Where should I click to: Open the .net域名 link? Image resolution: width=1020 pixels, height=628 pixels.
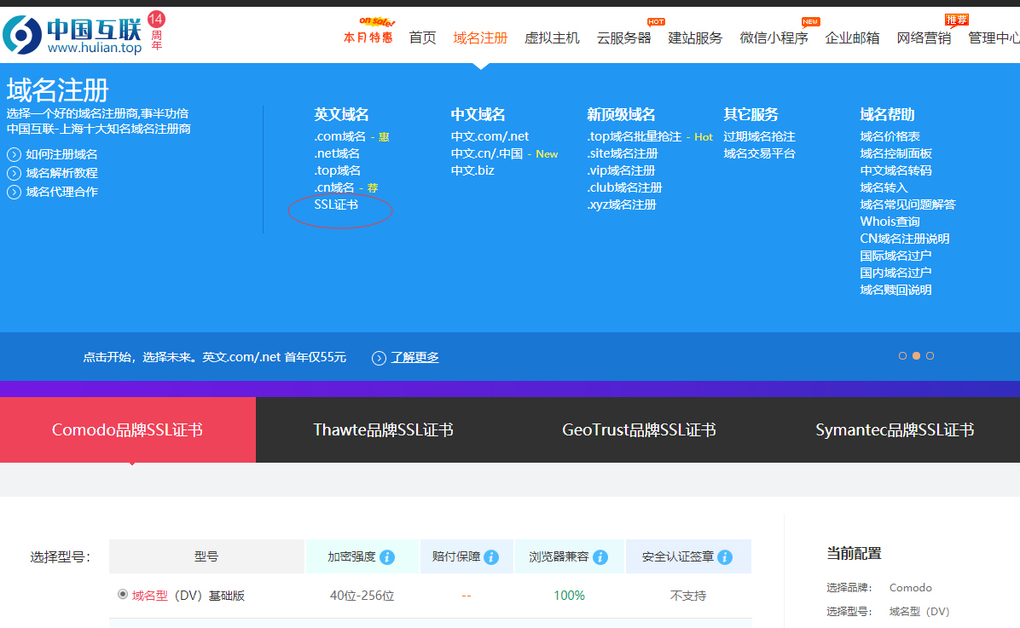click(336, 153)
